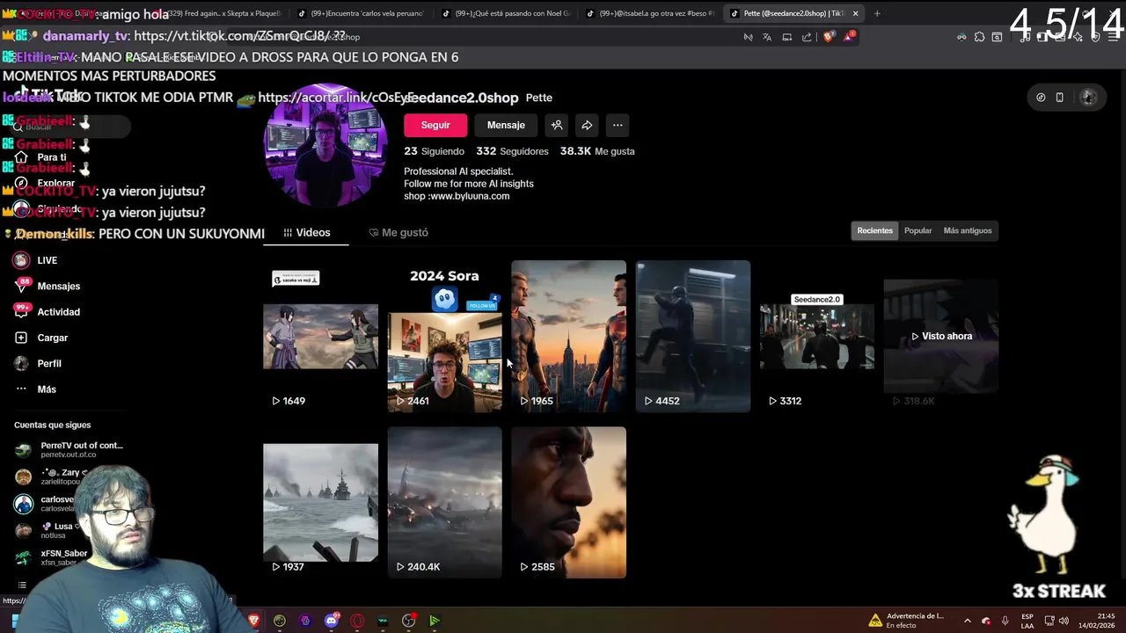
Task: Close the Pette TikTok browser tab
Action: [x=855, y=13]
